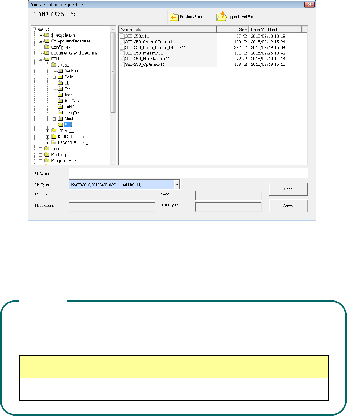Image resolution: width=347 pixels, height=416 pixels.
Task: Collapse the JX350 folder node
Action: (48, 65)
